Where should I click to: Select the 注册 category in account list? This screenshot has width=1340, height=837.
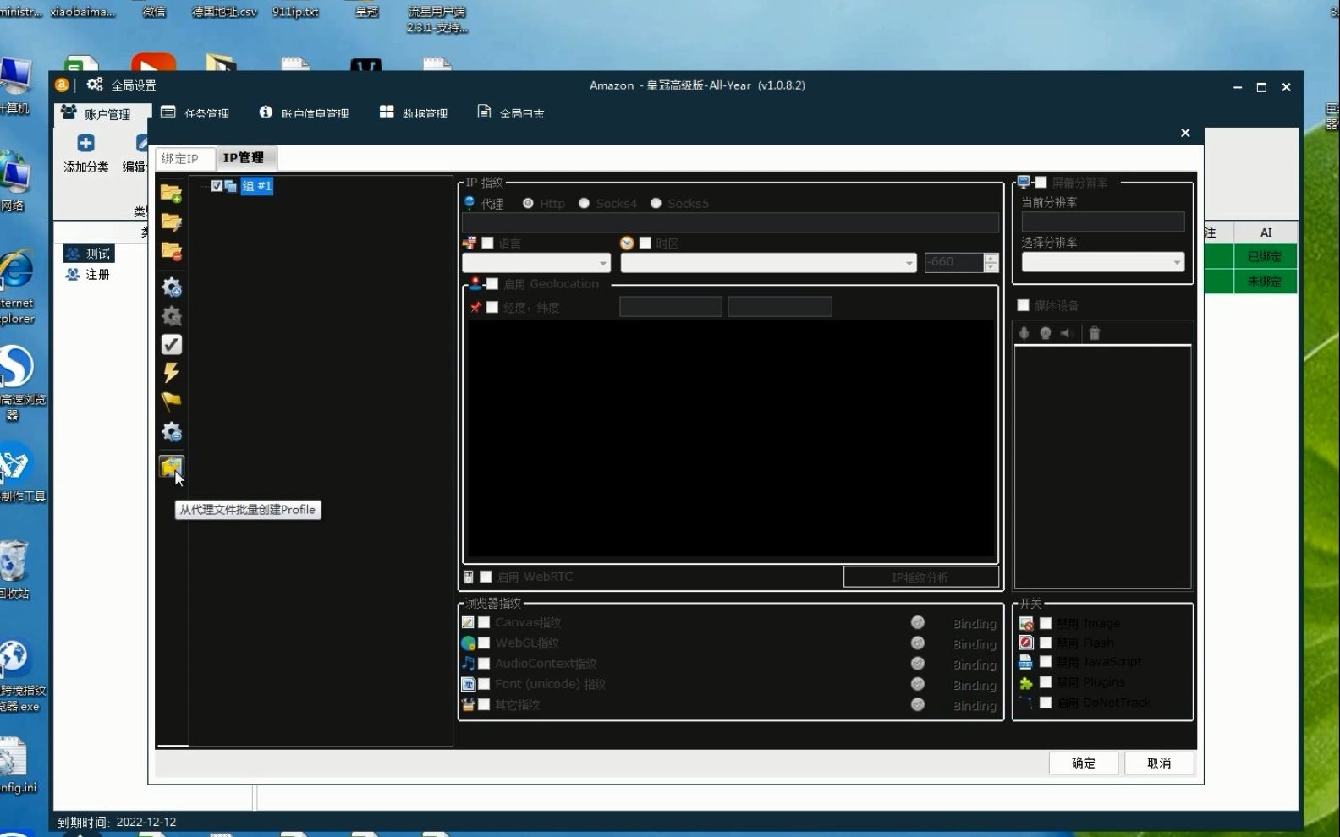88,275
